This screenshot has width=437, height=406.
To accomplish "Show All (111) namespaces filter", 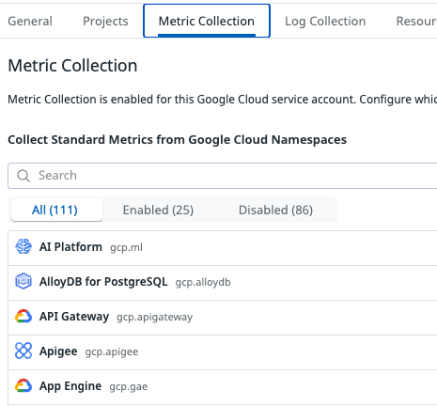I will (56, 210).
